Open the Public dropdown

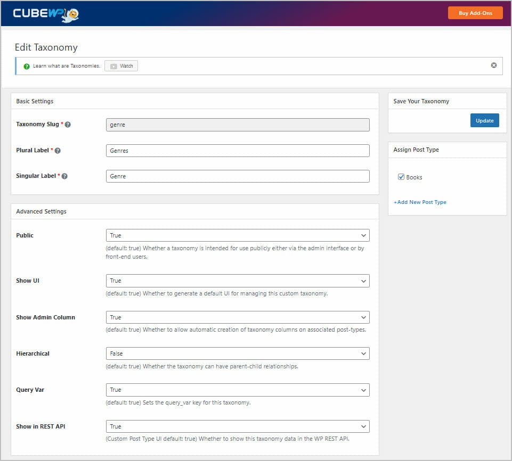237,235
